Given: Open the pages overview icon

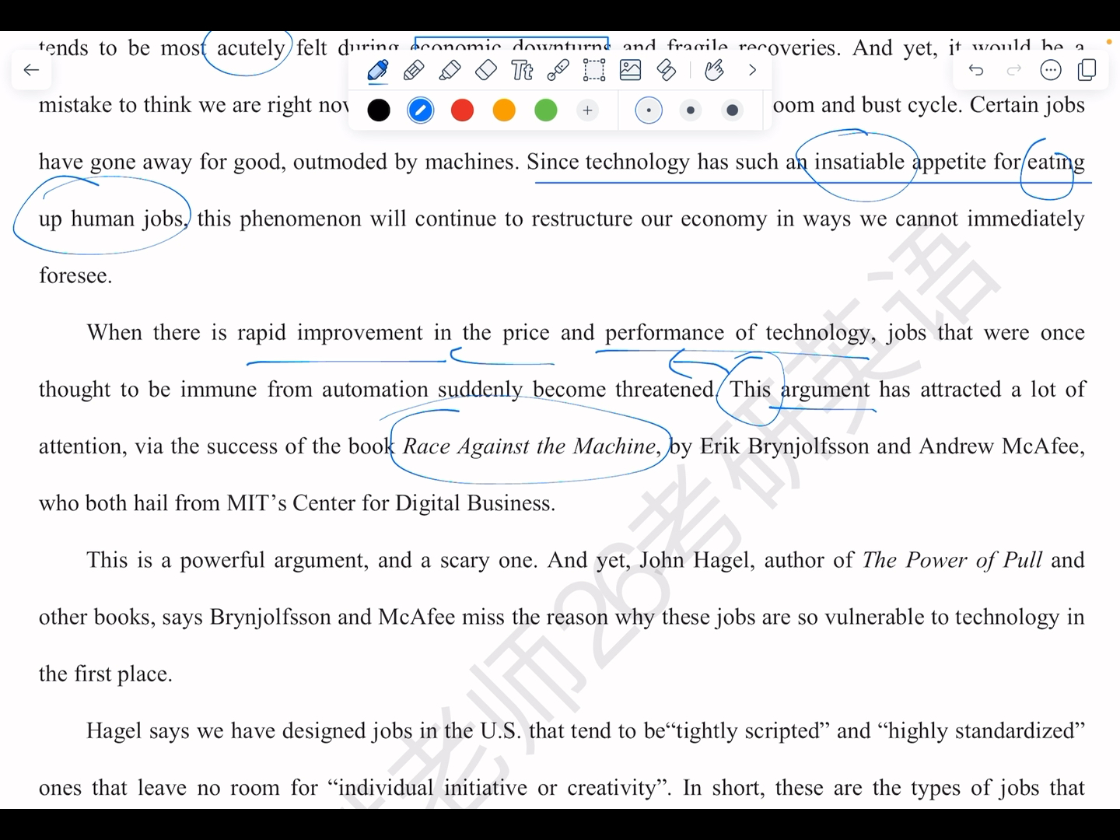Looking at the screenshot, I should click(1088, 70).
